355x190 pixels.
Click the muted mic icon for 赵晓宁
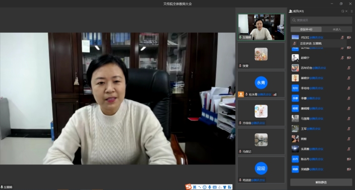pos(342,58)
